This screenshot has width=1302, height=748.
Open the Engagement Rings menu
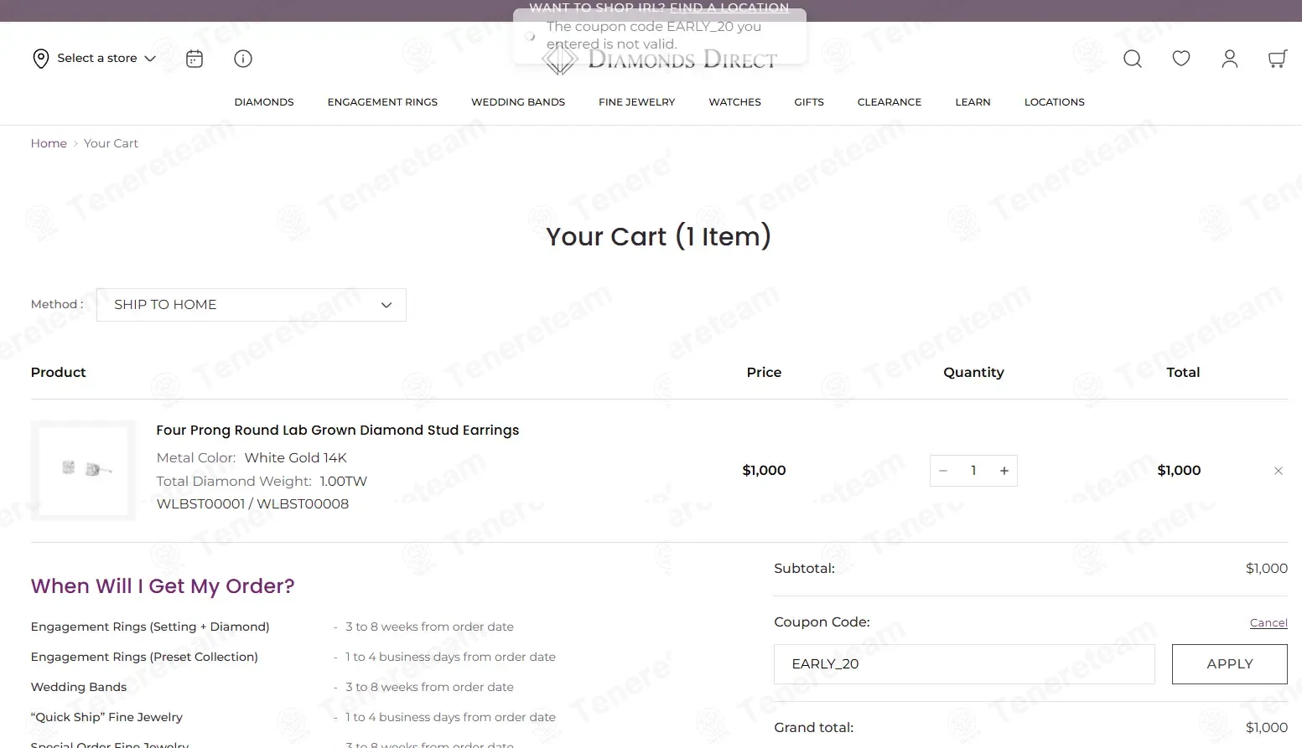click(382, 102)
